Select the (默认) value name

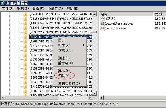click(x=111, y=19)
